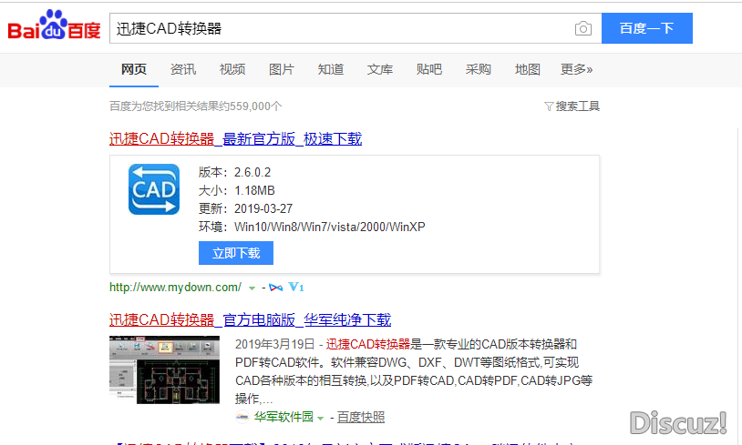Open image search via camera icon
This screenshot has width=742, height=445.
pyautogui.click(x=583, y=28)
